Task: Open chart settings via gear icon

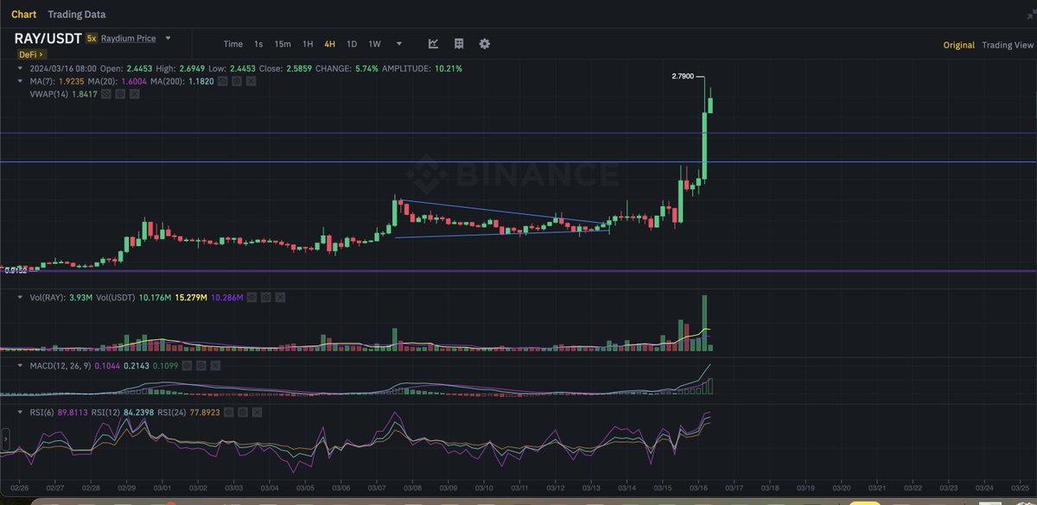Action: (485, 44)
